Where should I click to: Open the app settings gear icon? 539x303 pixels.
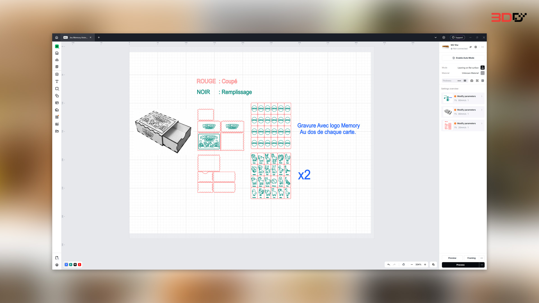click(x=444, y=37)
